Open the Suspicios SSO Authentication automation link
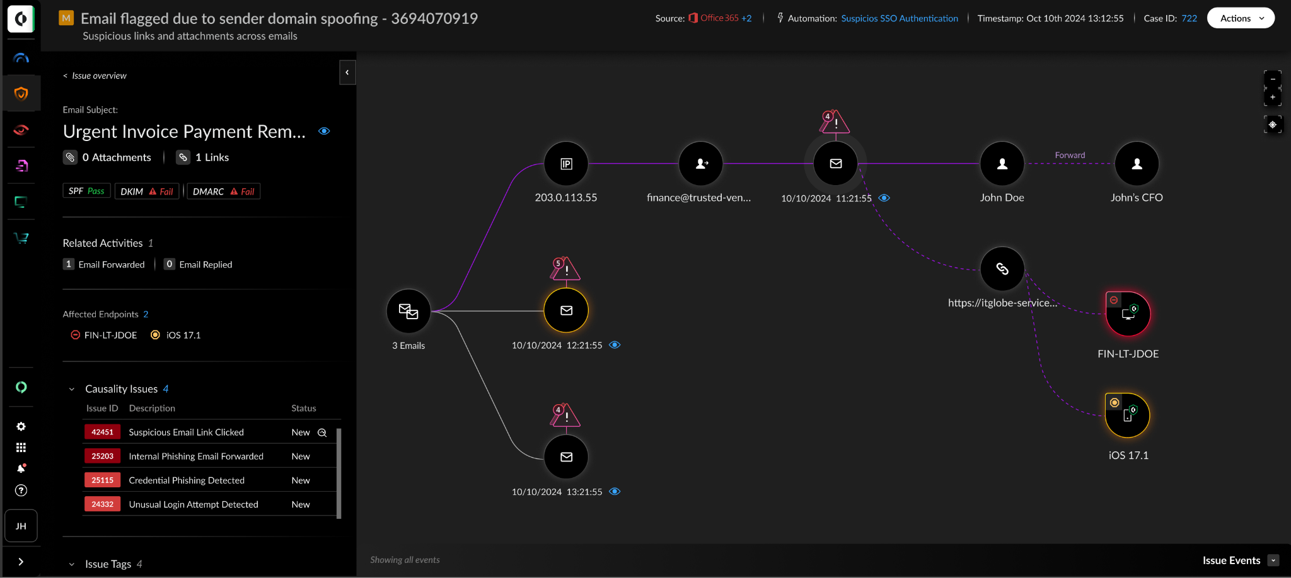The image size is (1291, 578). pyautogui.click(x=899, y=18)
